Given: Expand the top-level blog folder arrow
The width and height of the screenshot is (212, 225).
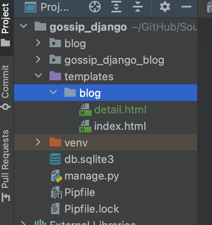Looking at the screenshot, I should point(38,43).
